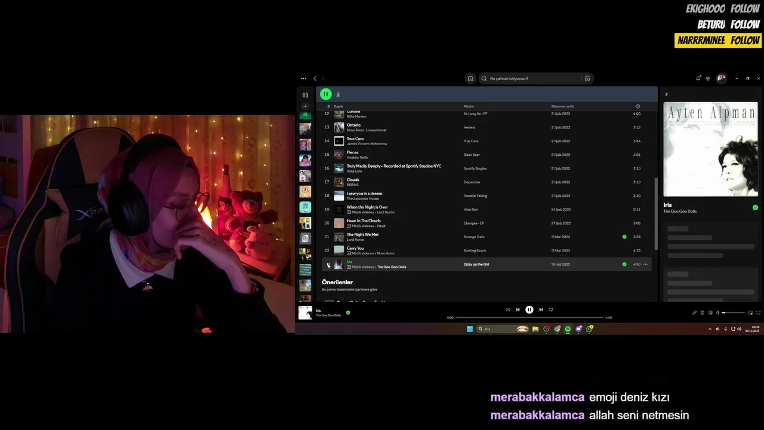Click the now-playing bar album art
Image resolution: width=764 pixels, height=430 pixels.
[305, 312]
